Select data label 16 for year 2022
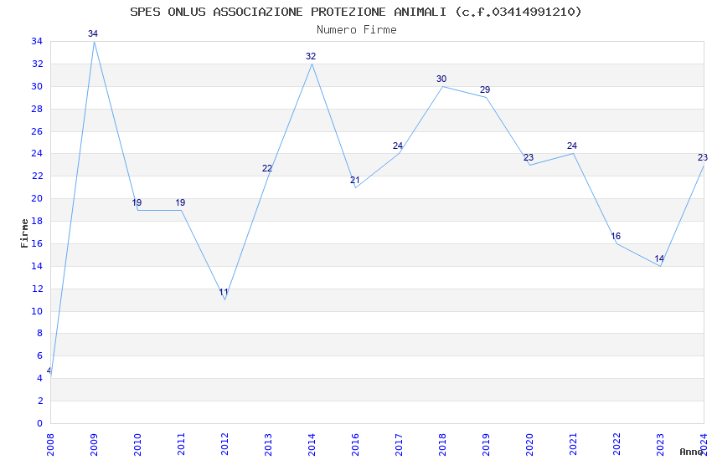Screen dimensions: 712x460 (616, 236)
